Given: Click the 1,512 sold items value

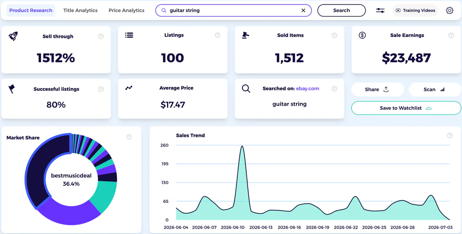Looking at the screenshot, I should click(x=289, y=58).
